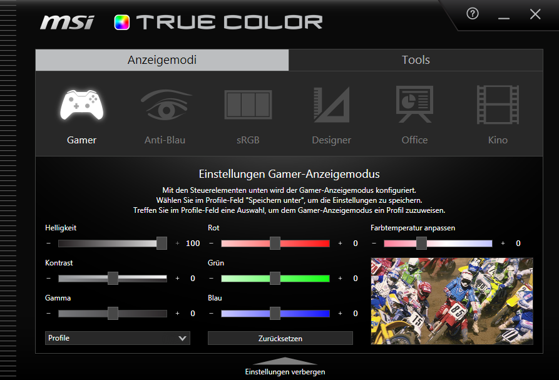Lower Farbtemperatur with the minus button

point(374,244)
